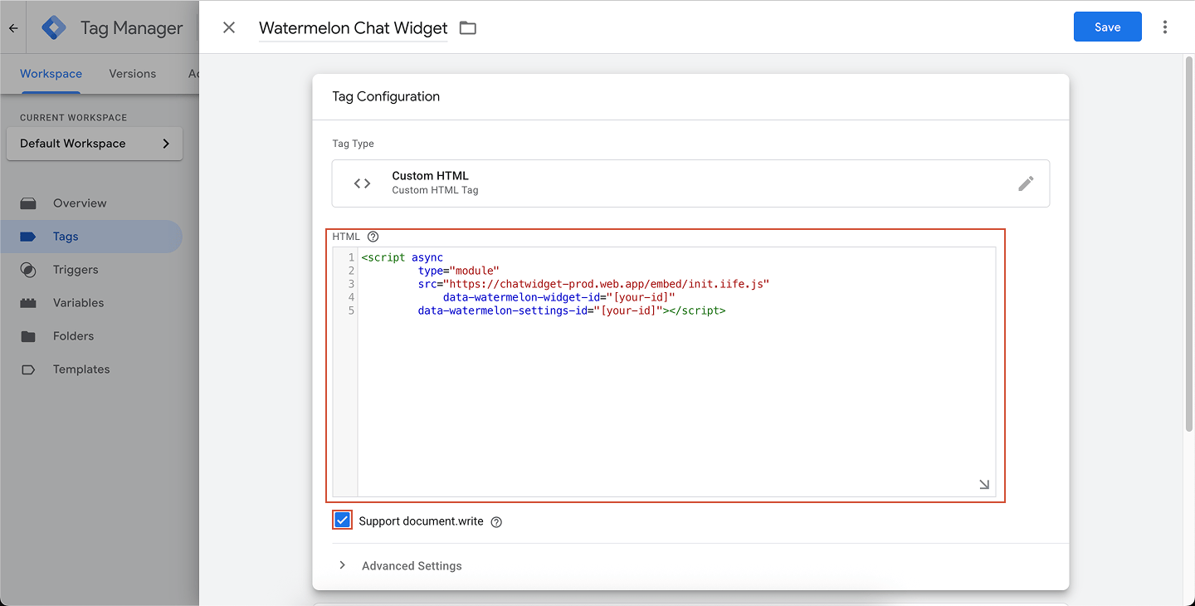The width and height of the screenshot is (1195, 606).
Task: Click inside the HTML code editor
Action: tap(676, 372)
